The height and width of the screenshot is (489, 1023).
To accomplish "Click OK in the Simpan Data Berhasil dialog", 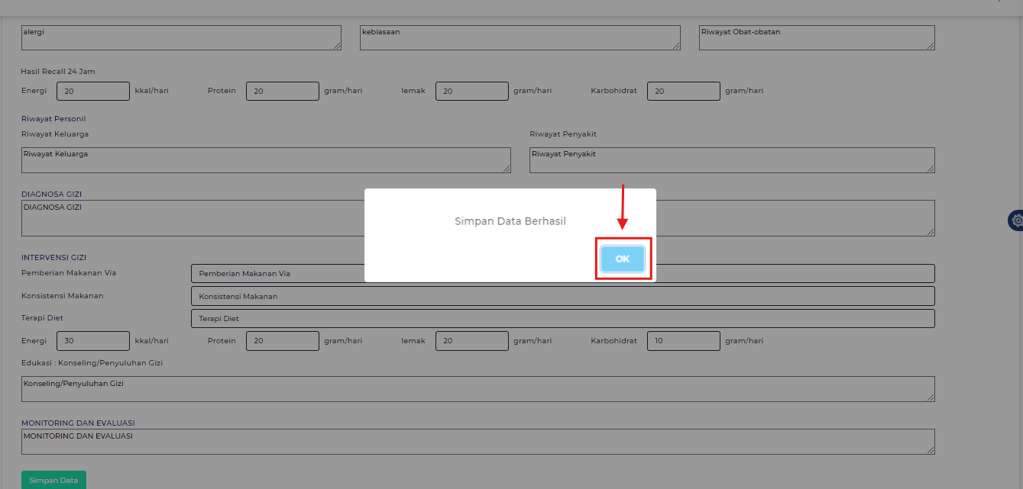I will click(622, 259).
